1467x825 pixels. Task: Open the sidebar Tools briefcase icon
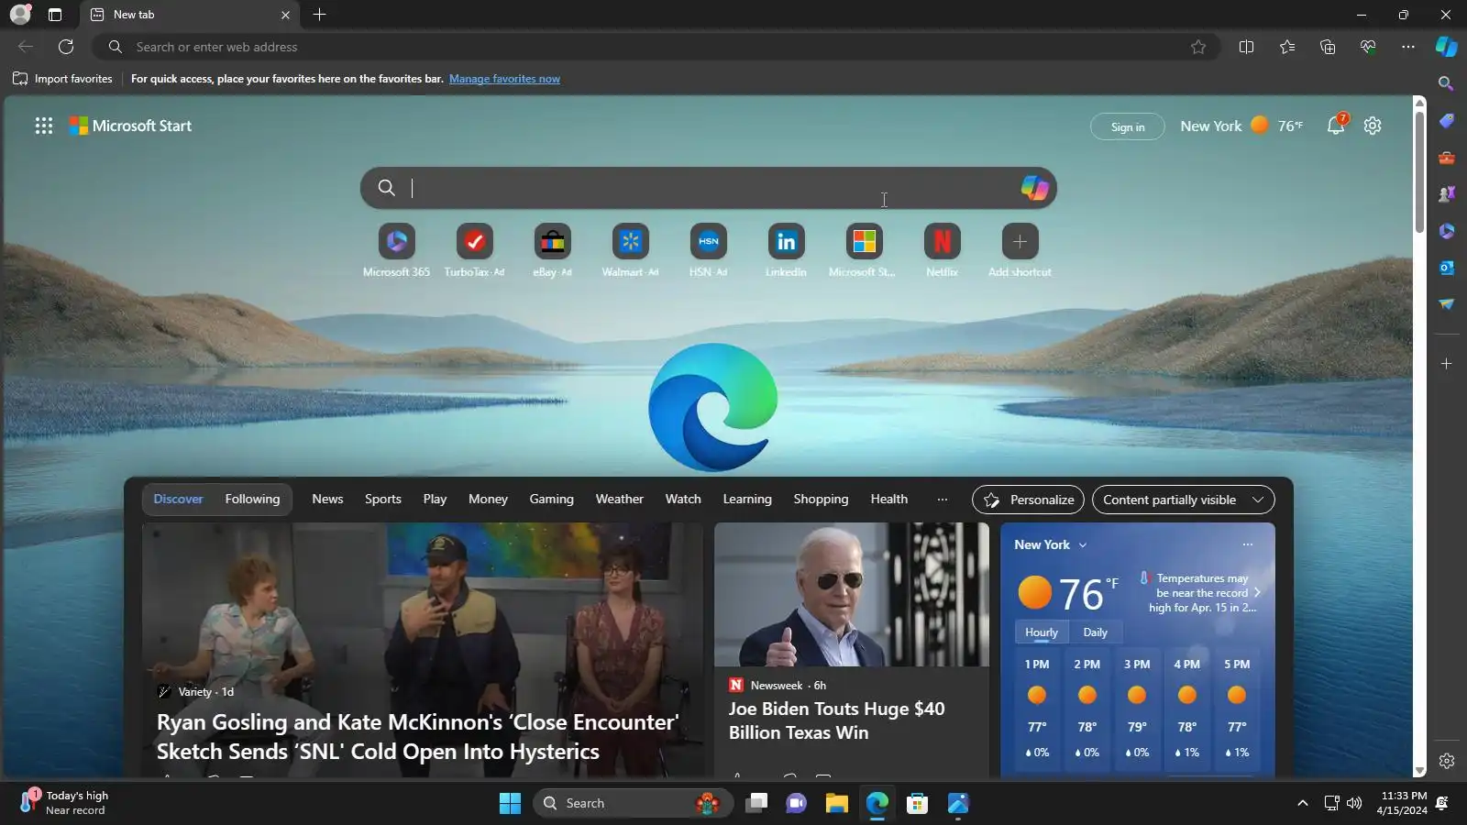[x=1446, y=158]
